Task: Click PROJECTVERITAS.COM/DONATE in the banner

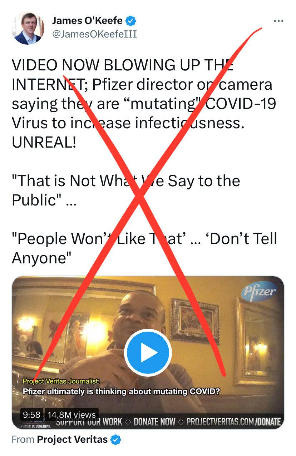Action: click(x=233, y=422)
